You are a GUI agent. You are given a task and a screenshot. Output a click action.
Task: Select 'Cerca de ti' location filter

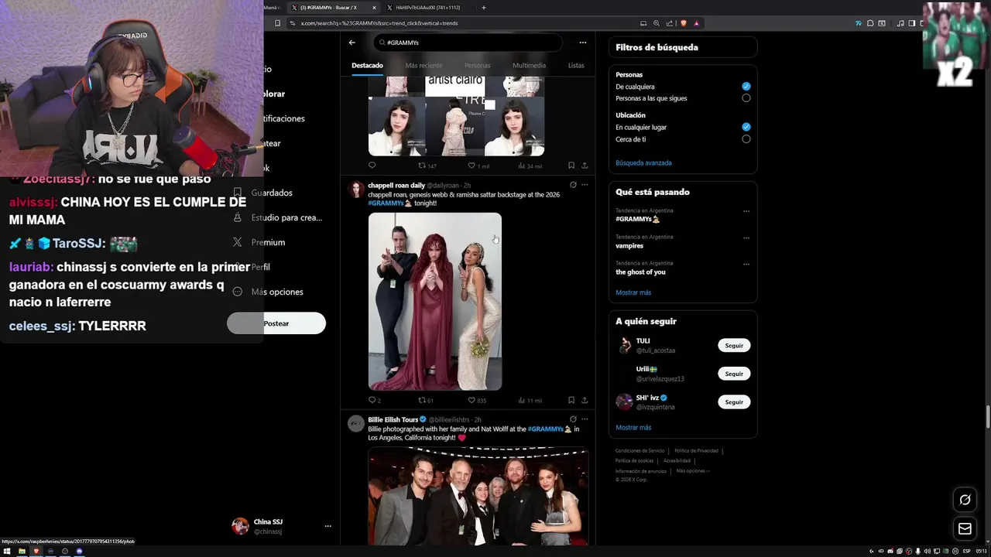(x=746, y=139)
